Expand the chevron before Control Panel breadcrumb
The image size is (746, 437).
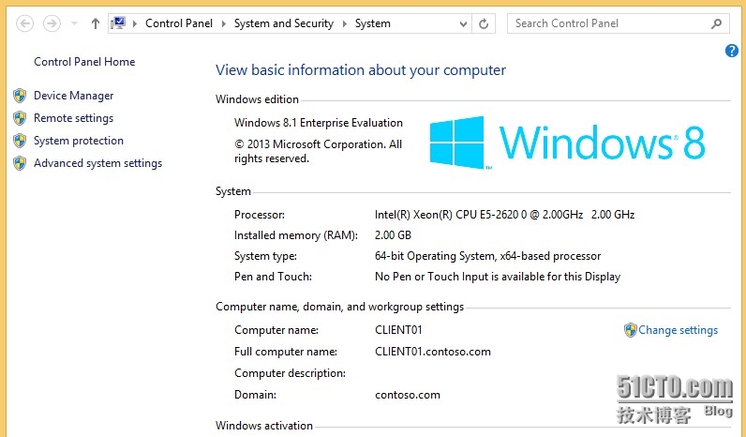[135, 23]
